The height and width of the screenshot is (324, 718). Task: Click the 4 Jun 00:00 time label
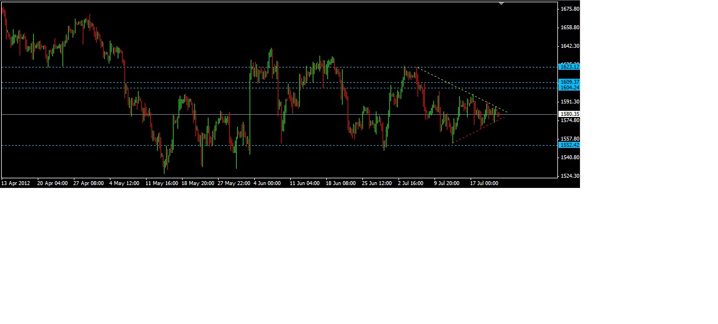pos(268,183)
